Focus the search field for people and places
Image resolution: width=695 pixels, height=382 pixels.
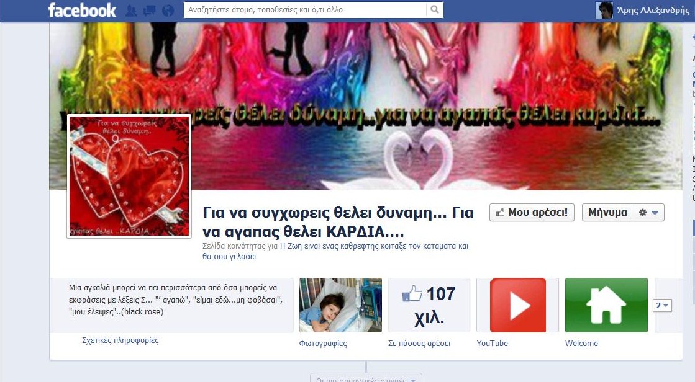point(304,10)
